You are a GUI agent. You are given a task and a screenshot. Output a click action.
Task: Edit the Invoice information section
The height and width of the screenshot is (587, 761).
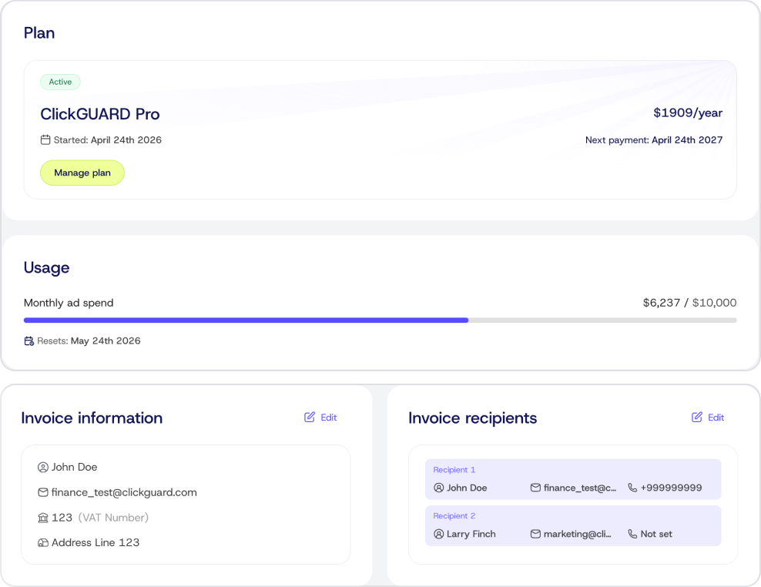(x=320, y=418)
